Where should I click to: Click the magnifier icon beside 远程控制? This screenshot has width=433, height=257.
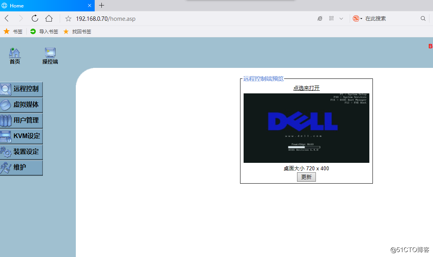click(6, 89)
